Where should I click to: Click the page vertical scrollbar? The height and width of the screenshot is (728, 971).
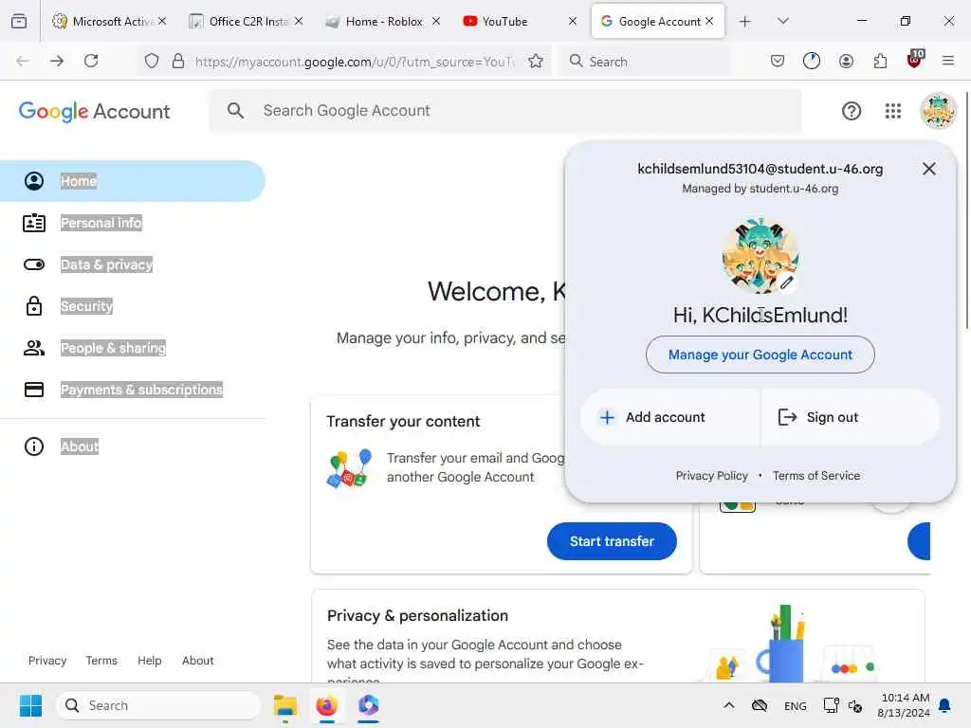coord(966,210)
